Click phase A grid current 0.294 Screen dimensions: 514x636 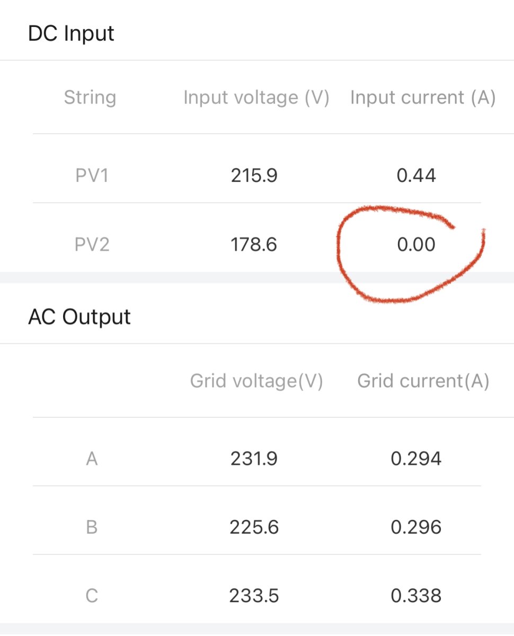(x=416, y=458)
